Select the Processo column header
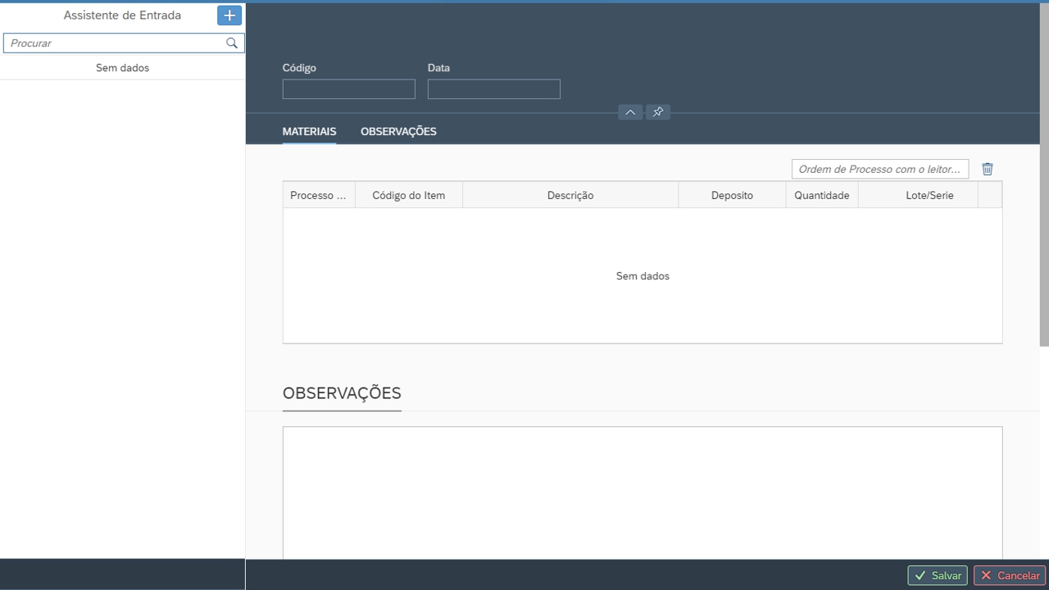The width and height of the screenshot is (1049, 590). [319, 195]
